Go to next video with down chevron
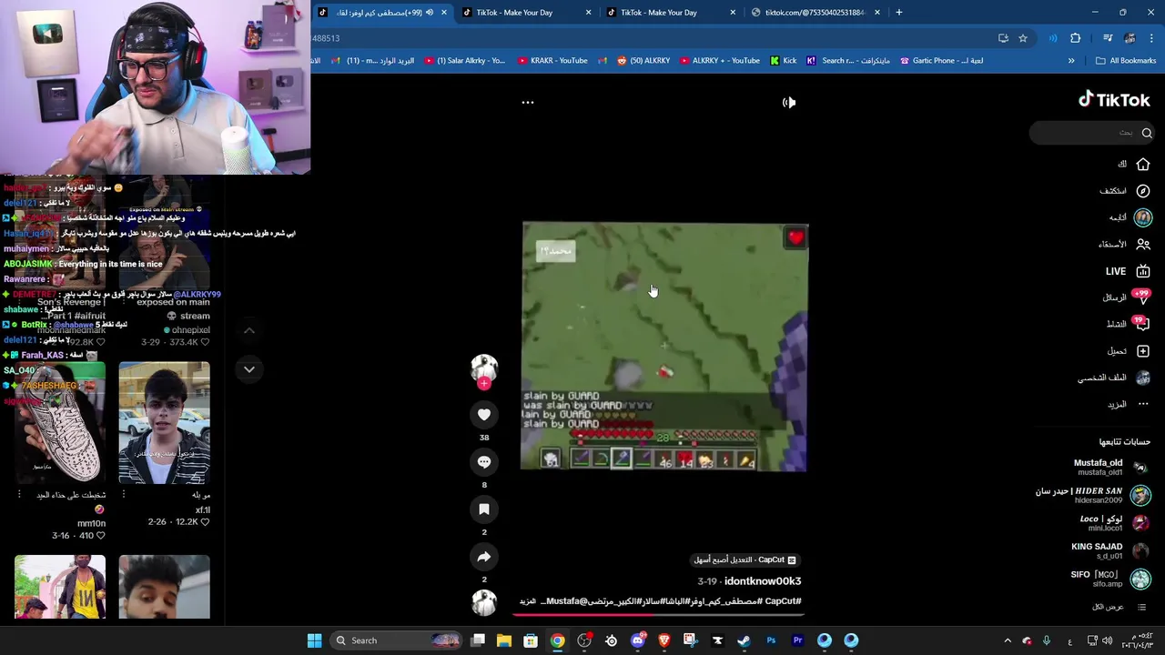Image resolution: width=1165 pixels, height=655 pixels. click(249, 369)
